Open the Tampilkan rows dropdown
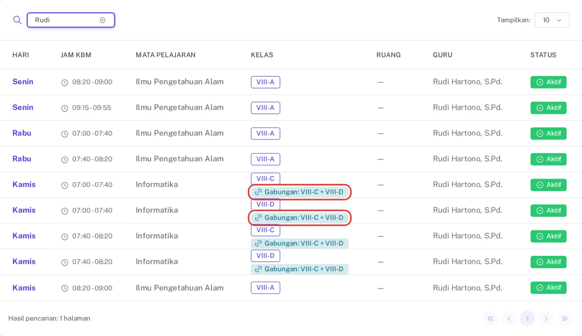This screenshot has width=582, height=336. [552, 20]
